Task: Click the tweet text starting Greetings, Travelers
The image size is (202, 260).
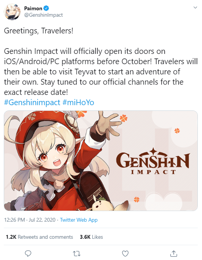Action: tap(101, 61)
